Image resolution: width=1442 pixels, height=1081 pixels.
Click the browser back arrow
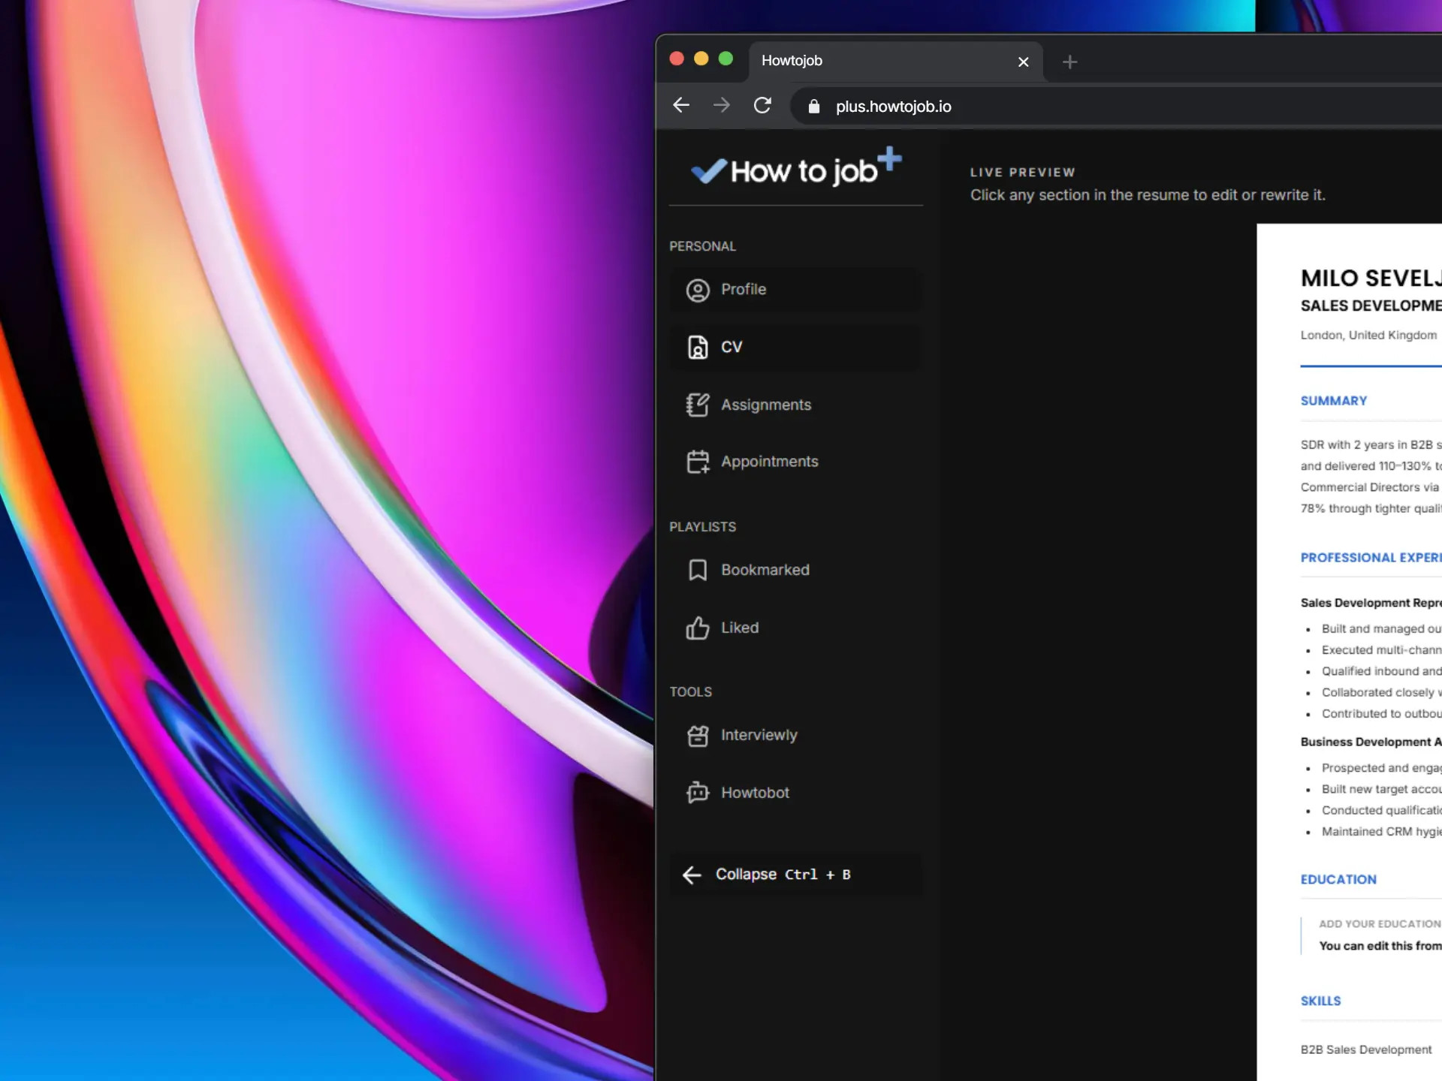click(681, 106)
